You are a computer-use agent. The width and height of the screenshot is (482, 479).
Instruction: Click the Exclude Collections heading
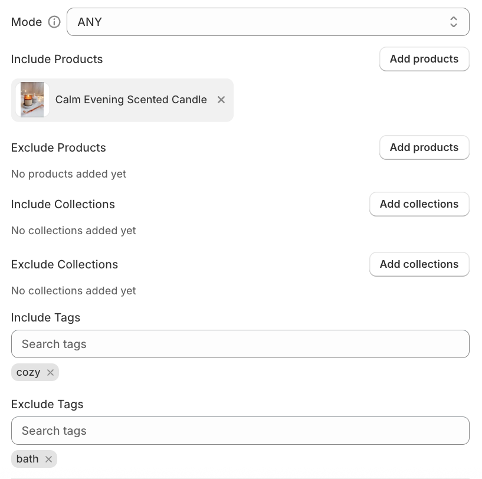pos(64,264)
